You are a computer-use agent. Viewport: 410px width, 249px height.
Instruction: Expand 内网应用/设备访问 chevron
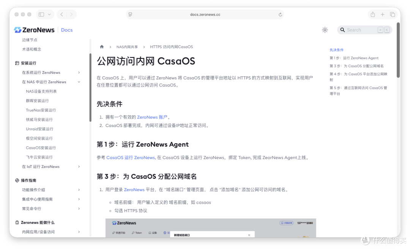pos(79,232)
